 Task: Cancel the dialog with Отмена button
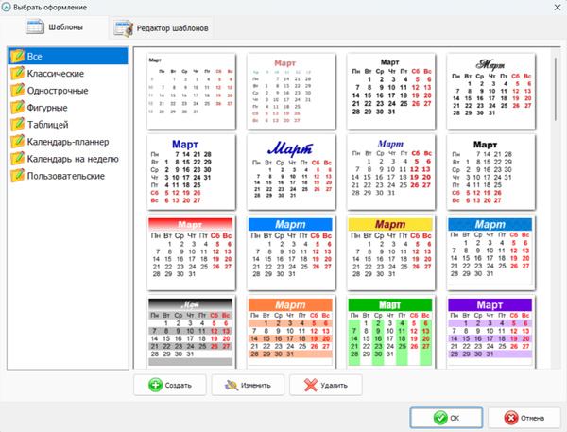524,418
